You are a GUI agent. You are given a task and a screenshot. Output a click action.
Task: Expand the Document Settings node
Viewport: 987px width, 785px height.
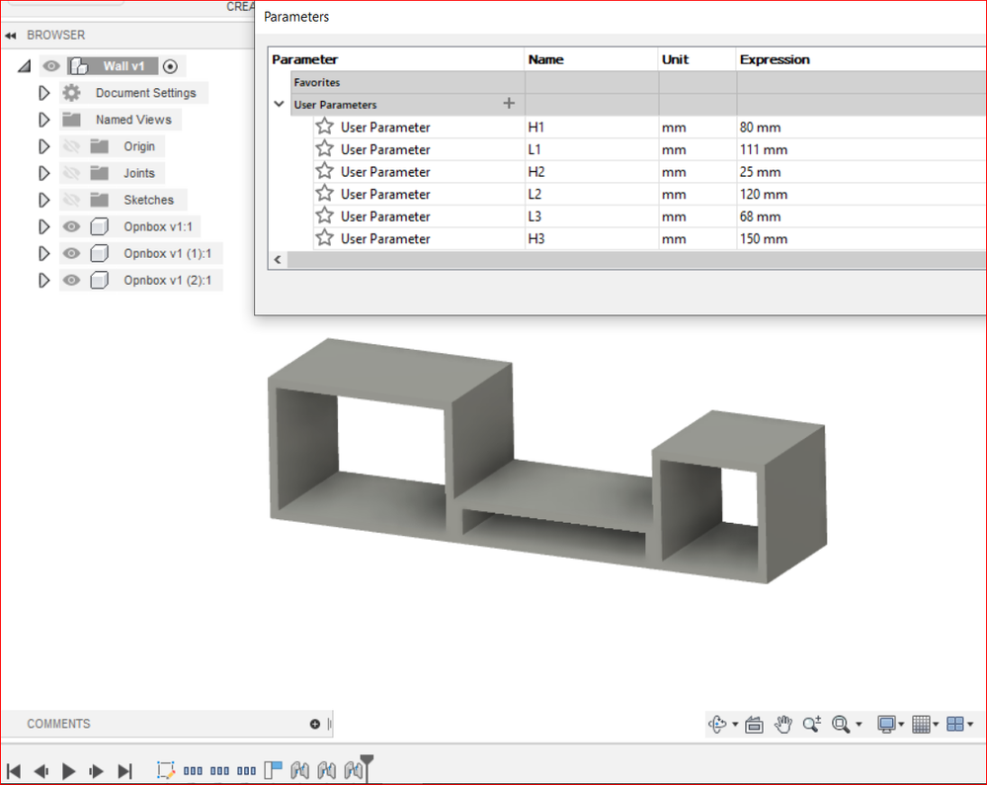[x=43, y=93]
